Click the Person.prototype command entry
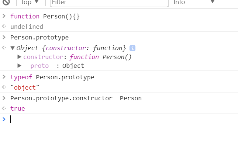Viewport: 238px width, 167px height. pos(39,38)
